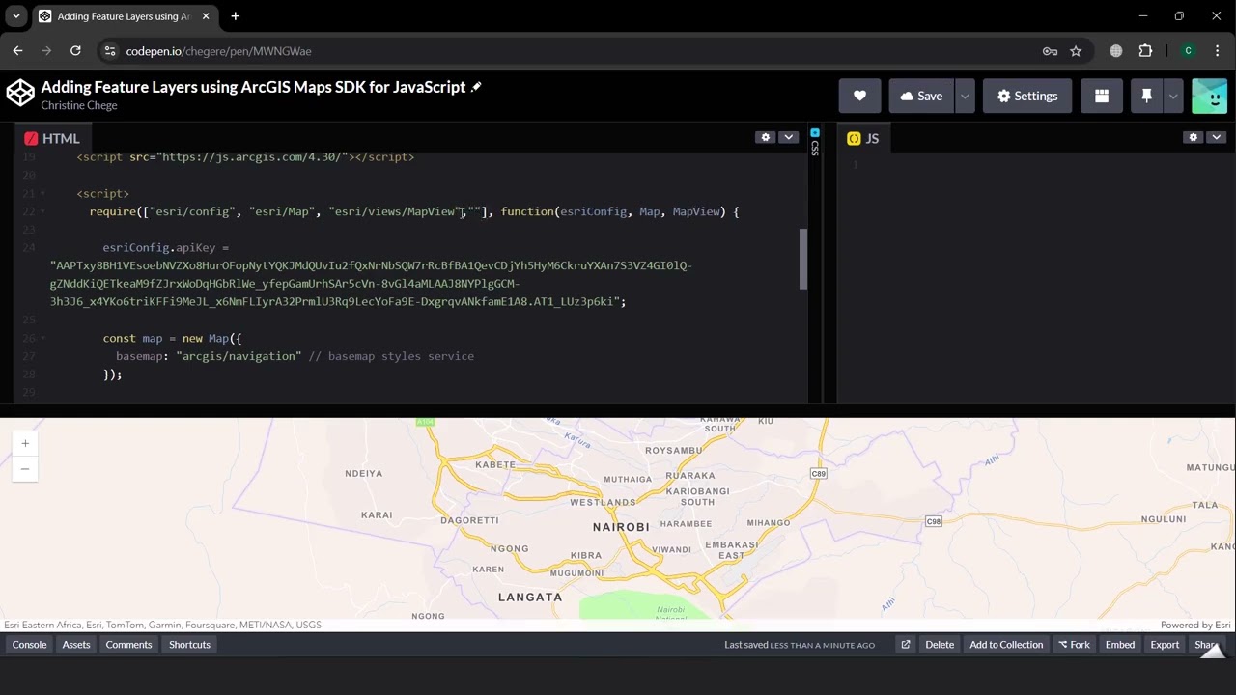
Task: Expand pinned items dropdown
Action: [x=1173, y=96]
